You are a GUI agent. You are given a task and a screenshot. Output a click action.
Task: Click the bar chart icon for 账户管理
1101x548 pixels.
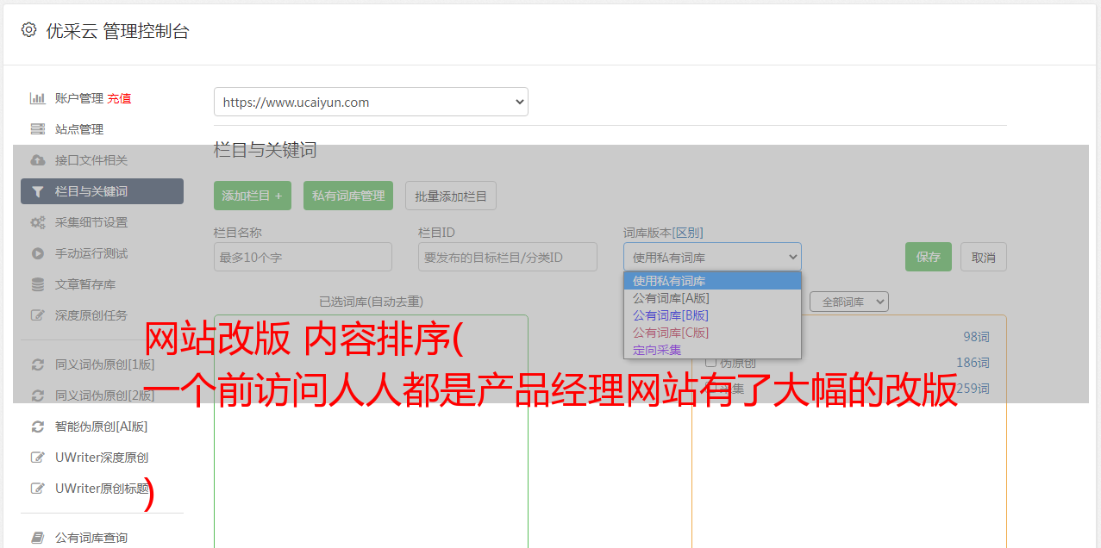click(38, 98)
